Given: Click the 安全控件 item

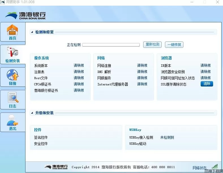Looking at the screenshot, I should [x=41, y=144].
